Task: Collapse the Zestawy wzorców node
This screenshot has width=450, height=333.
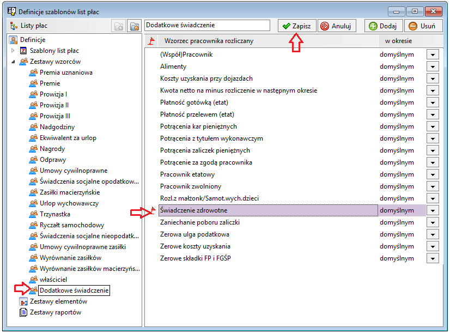Action: 13,62
